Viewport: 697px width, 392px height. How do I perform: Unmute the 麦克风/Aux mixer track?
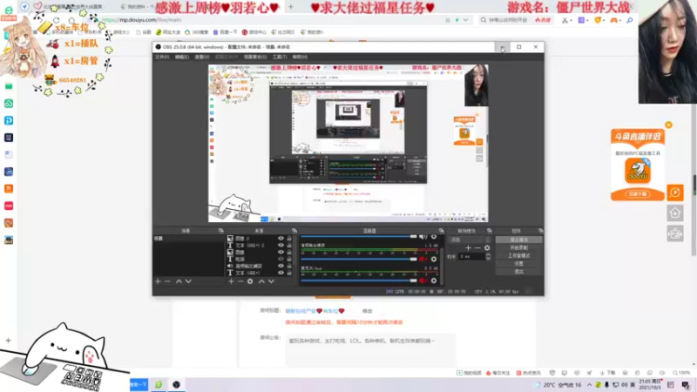point(423,280)
